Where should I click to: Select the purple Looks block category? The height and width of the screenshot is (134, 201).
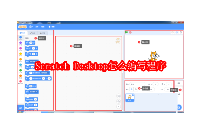pos(20,43)
